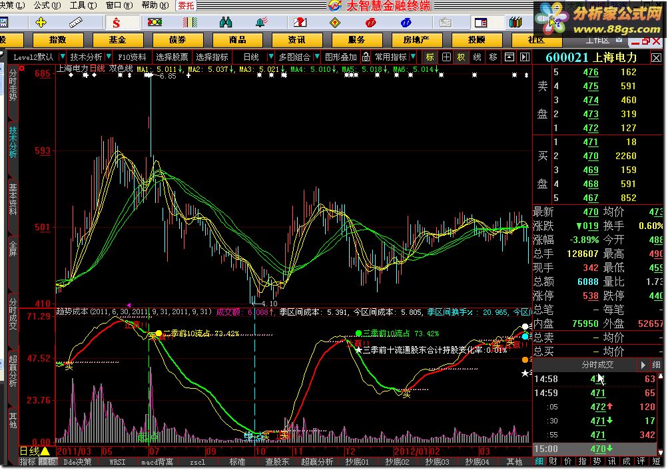668x470 pixels.
Task: Click the blue circular D icon
Action: point(406,23)
